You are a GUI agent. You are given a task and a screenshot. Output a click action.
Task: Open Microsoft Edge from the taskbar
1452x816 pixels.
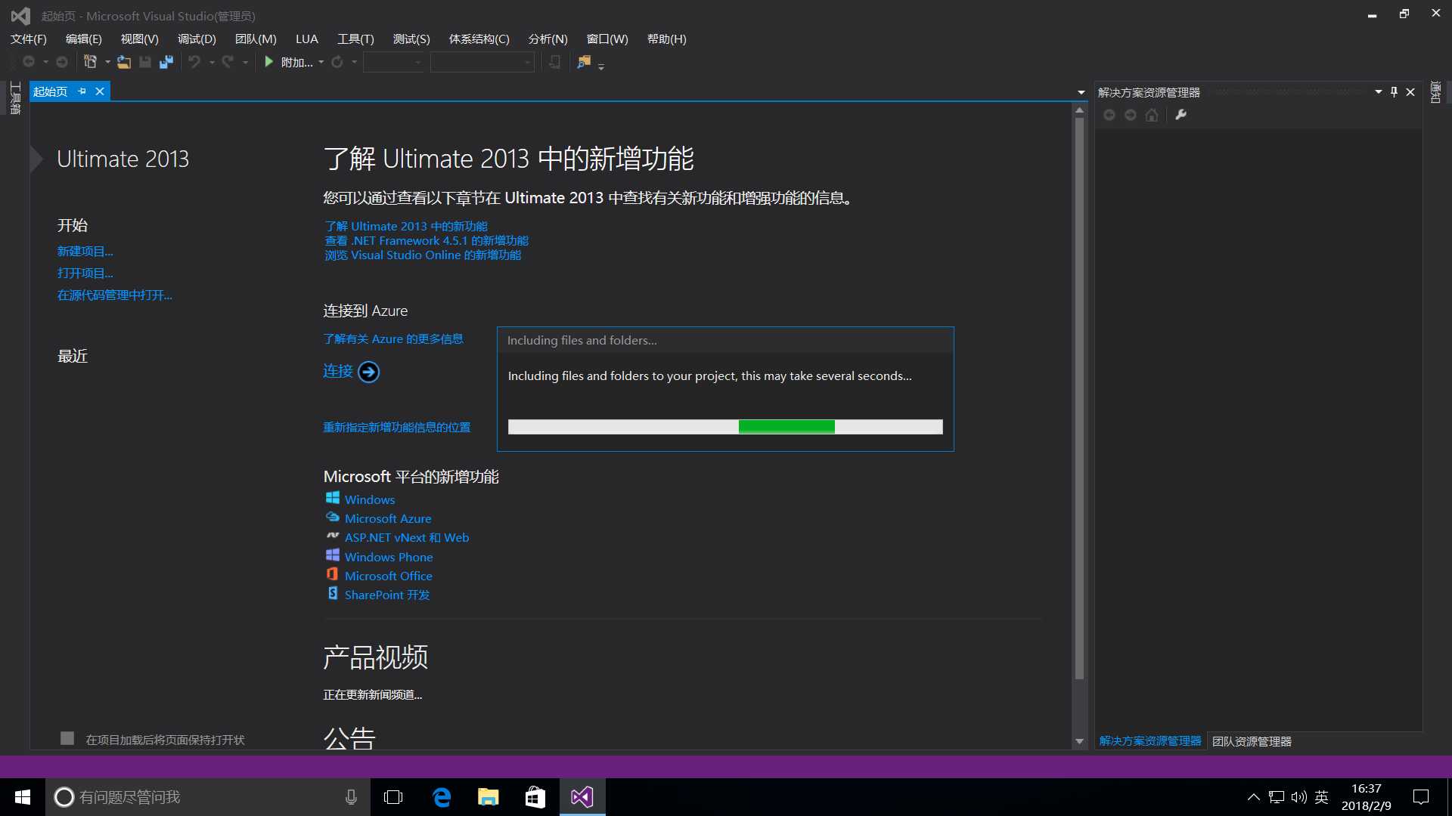pos(442,797)
